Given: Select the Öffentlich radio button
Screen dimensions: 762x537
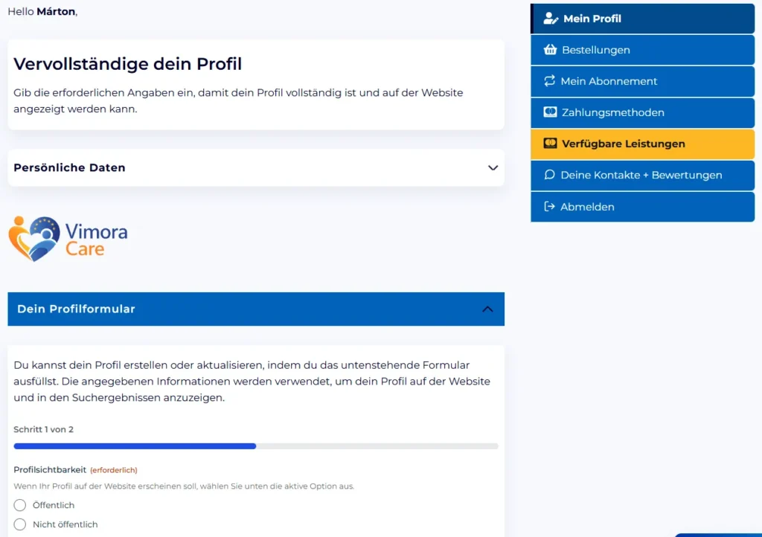Looking at the screenshot, I should 20,505.
